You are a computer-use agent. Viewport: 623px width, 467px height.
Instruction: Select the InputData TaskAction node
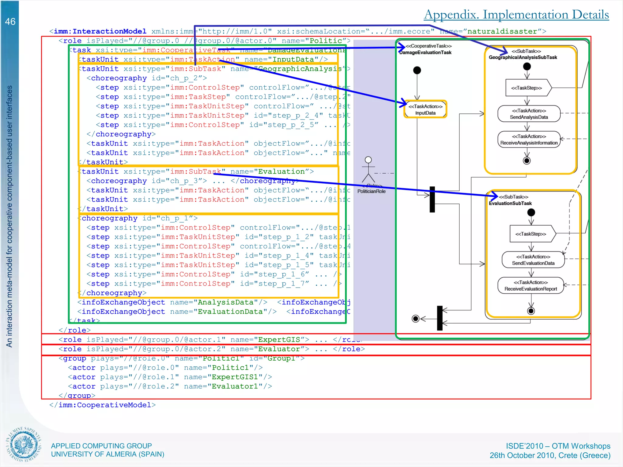425,109
